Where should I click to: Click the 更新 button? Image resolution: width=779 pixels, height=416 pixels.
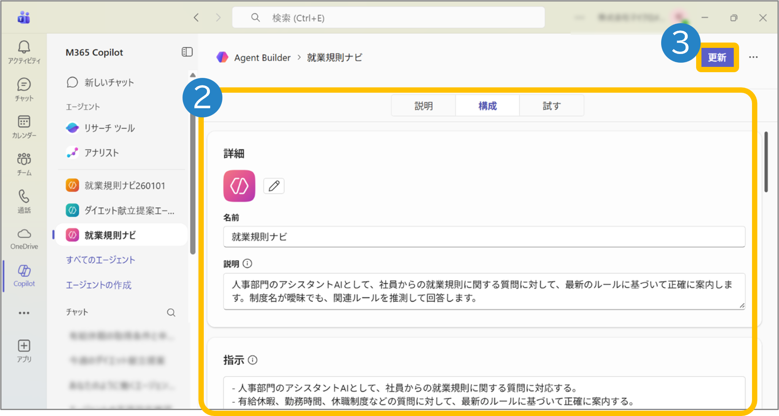click(717, 57)
